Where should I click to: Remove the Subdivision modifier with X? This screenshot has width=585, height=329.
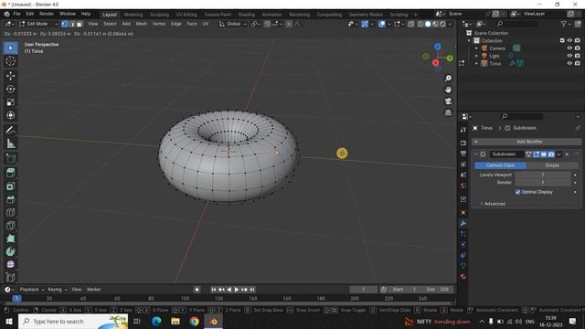pos(567,154)
